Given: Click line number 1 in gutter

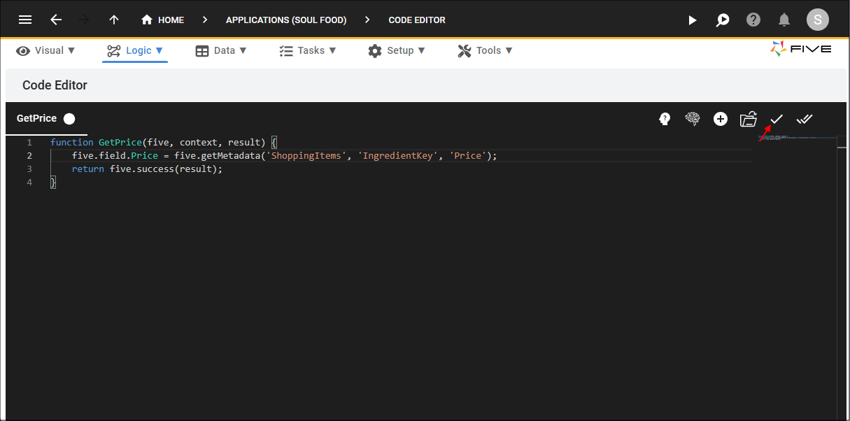Looking at the screenshot, I should (29, 142).
